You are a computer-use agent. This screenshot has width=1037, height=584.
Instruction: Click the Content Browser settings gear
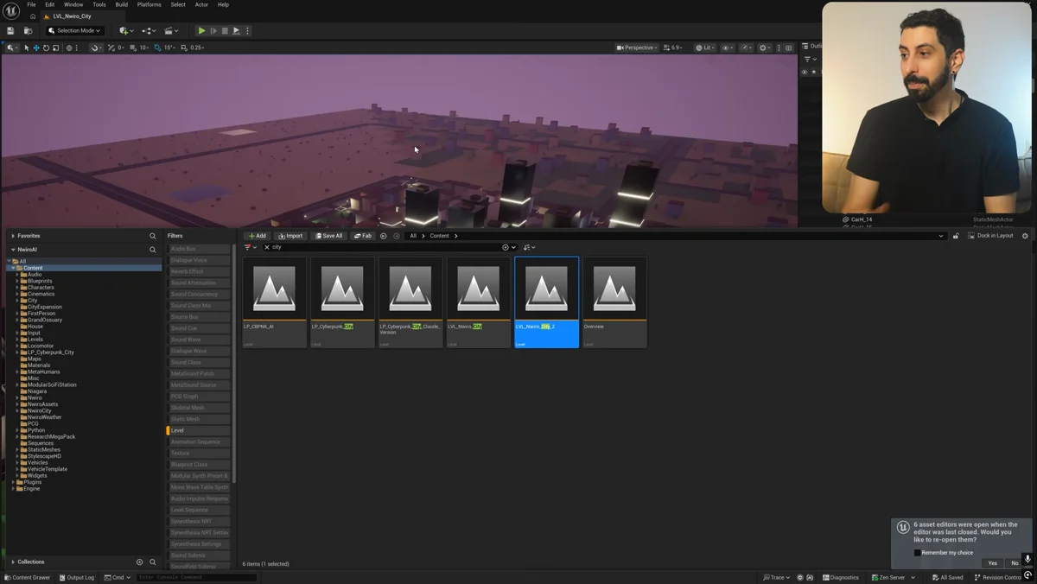(x=1026, y=236)
